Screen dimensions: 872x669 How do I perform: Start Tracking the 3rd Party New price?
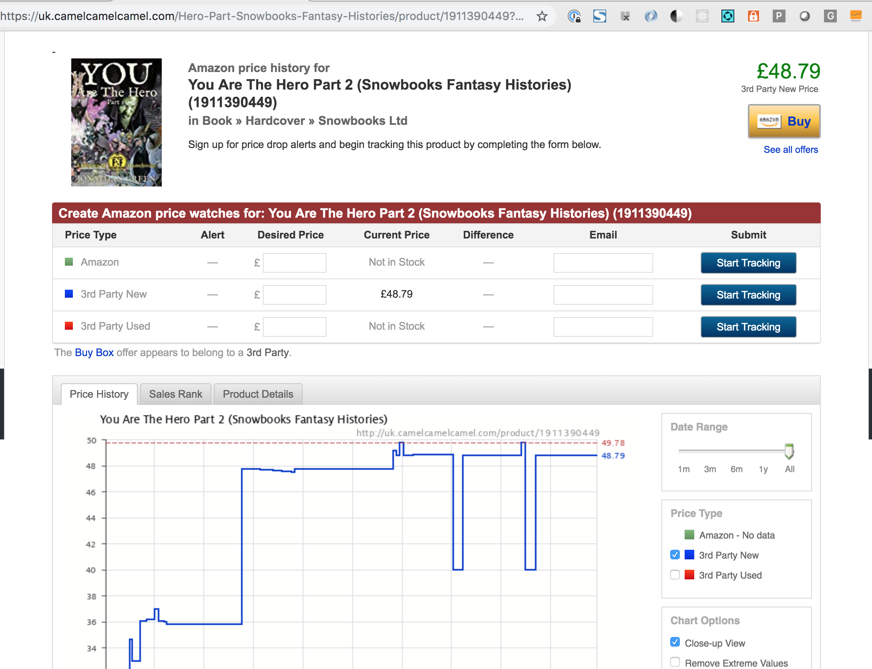(748, 294)
